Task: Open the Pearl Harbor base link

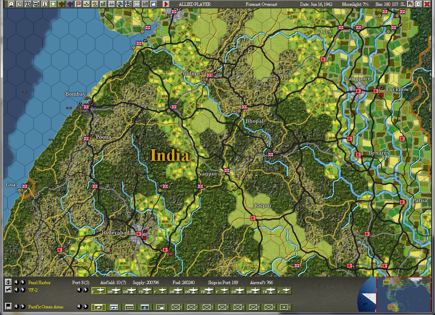Action: tap(39, 282)
